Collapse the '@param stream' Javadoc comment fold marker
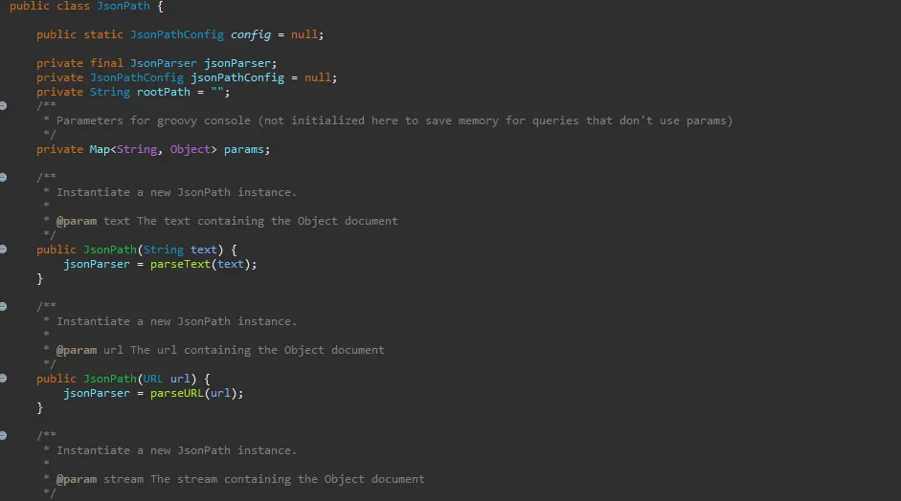The height and width of the screenshot is (501, 901). [x=3, y=436]
